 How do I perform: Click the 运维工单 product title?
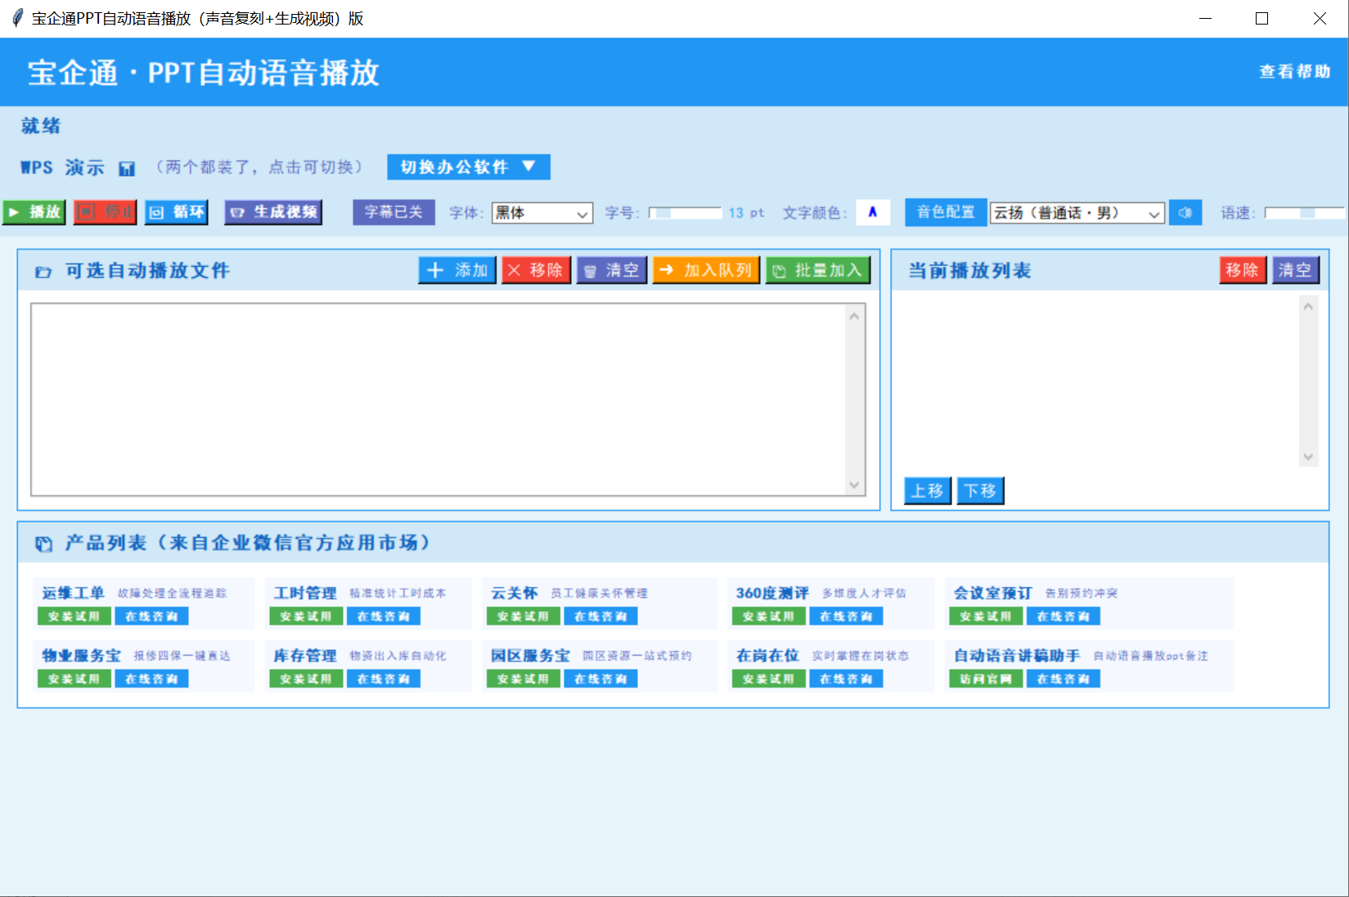point(73,593)
